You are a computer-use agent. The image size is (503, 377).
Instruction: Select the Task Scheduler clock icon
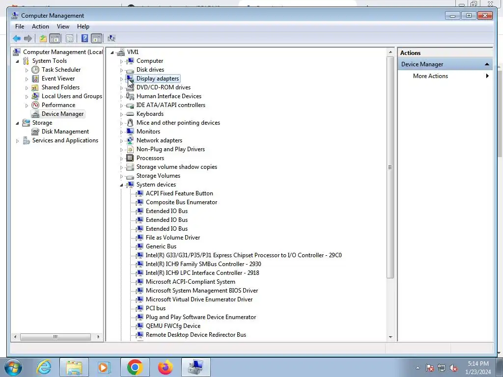click(35, 70)
